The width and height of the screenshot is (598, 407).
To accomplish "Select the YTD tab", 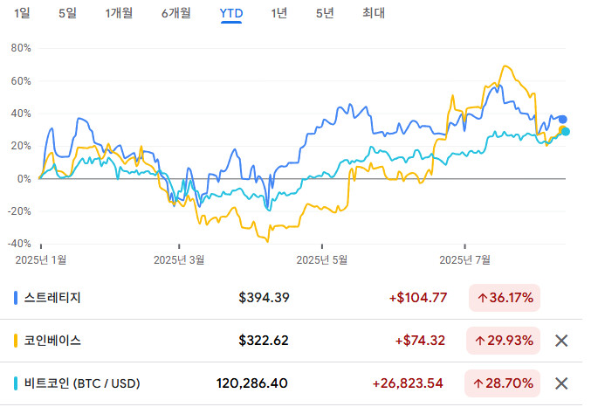I will click(x=231, y=13).
